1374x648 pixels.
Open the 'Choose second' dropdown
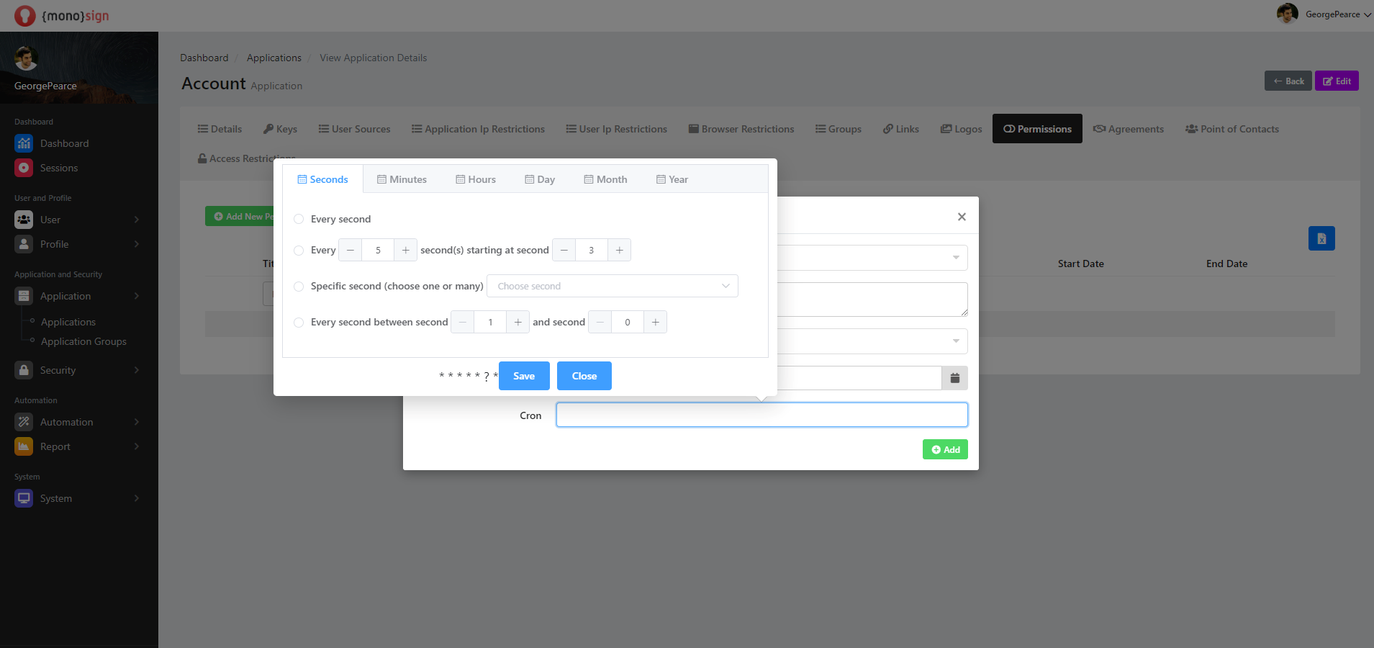tap(612, 287)
